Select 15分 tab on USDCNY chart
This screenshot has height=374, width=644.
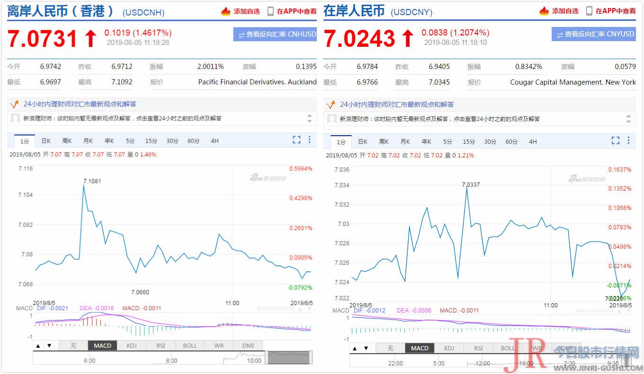tap(469, 142)
